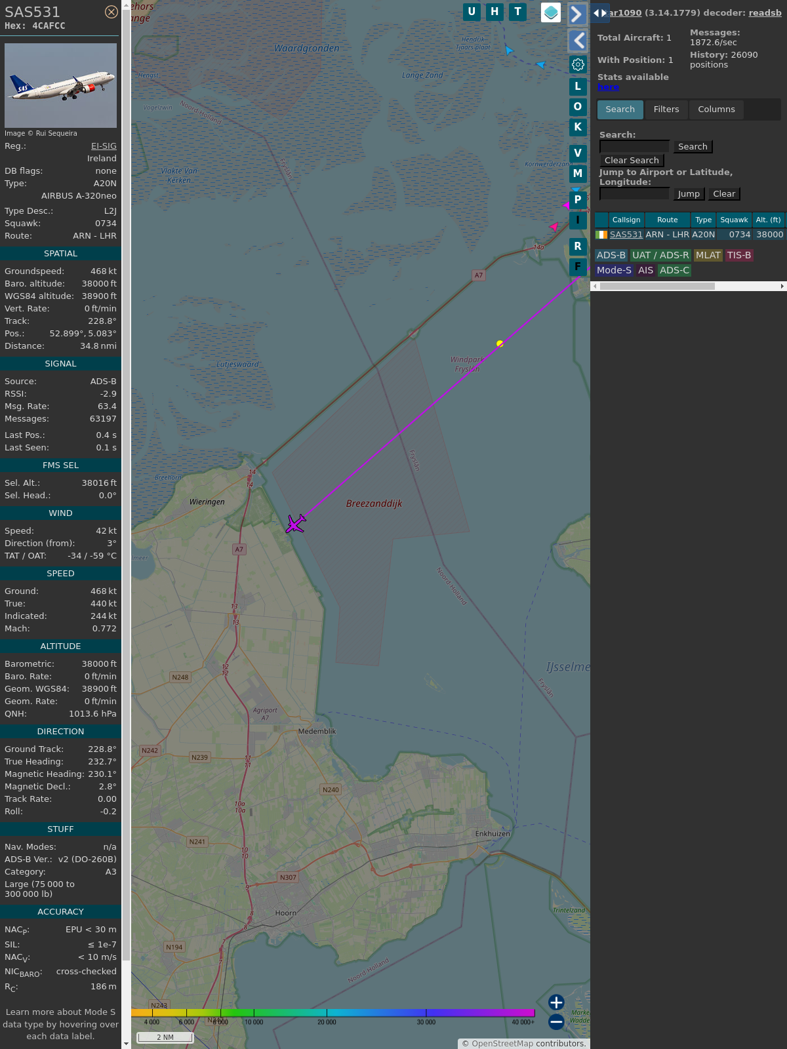Open the SAS A320neo aircraft photo
This screenshot has height=1049, width=787.
60,85
